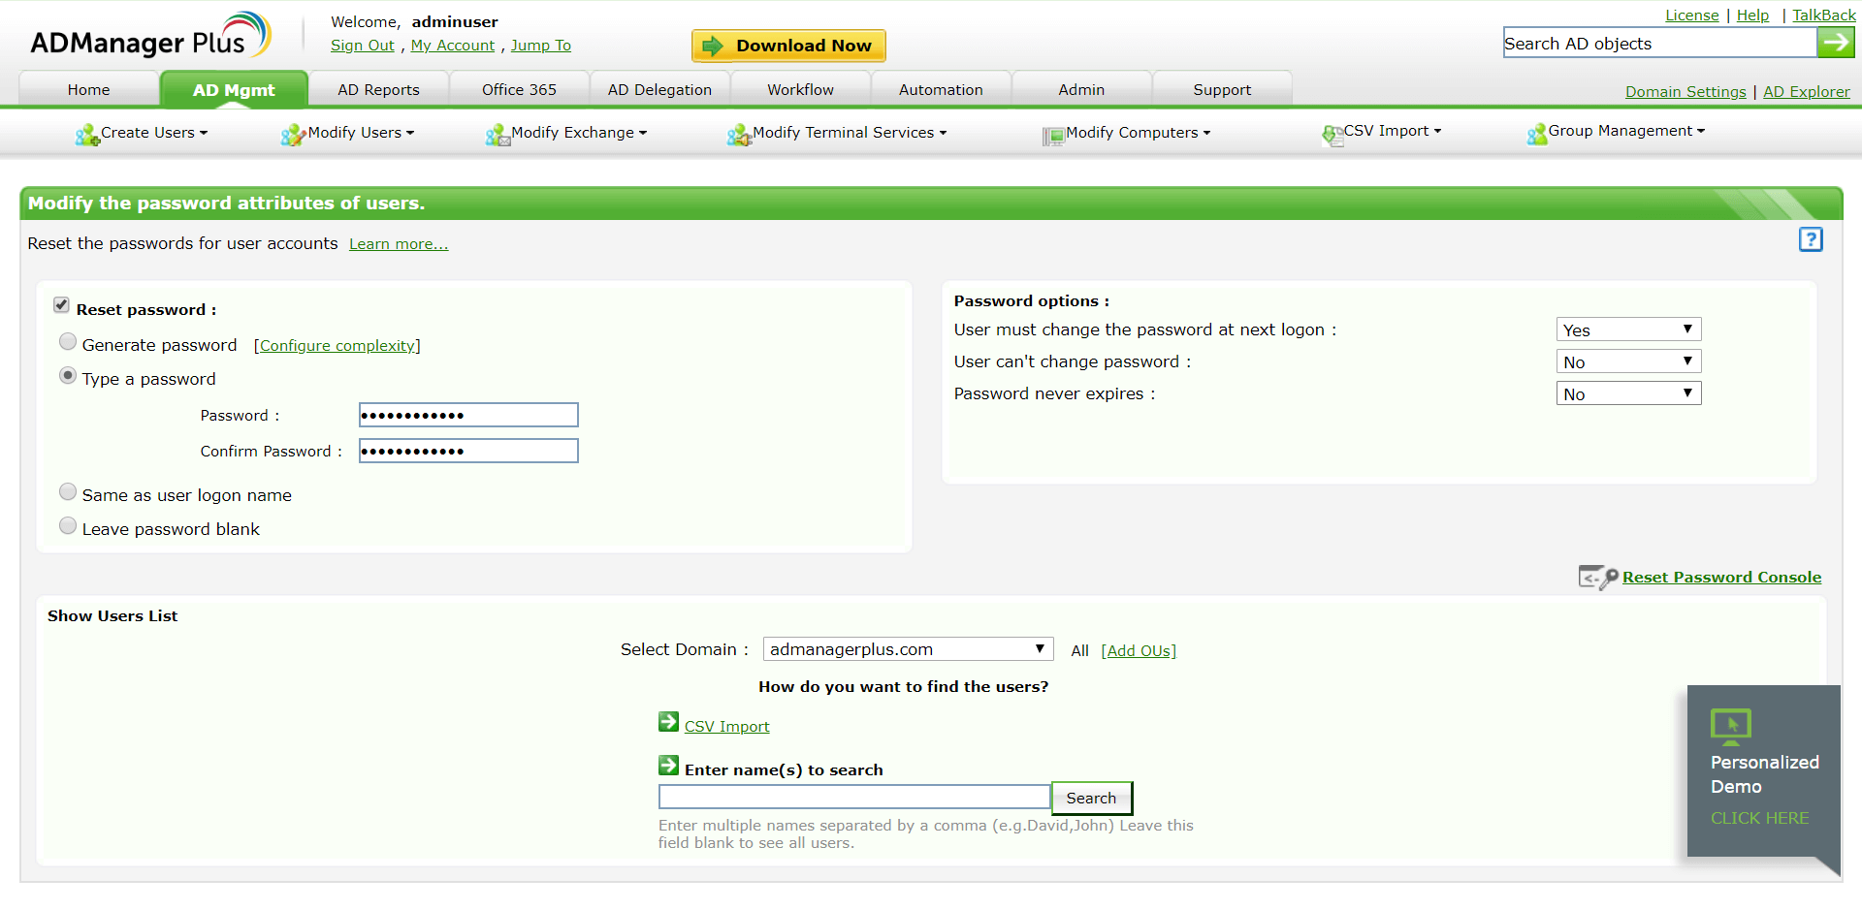The height and width of the screenshot is (910, 1862).
Task: Open the AD Mgmt tab
Action: pyautogui.click(x=234, y=89)
